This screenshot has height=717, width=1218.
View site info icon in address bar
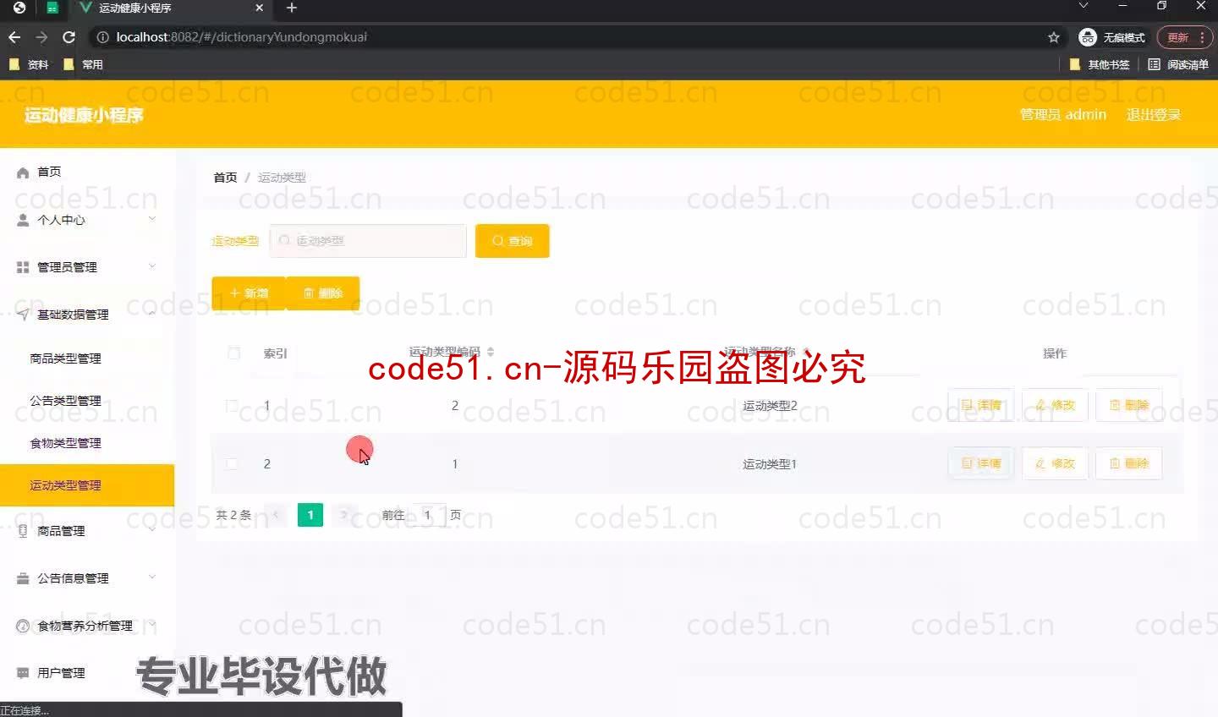coord(103,37)
